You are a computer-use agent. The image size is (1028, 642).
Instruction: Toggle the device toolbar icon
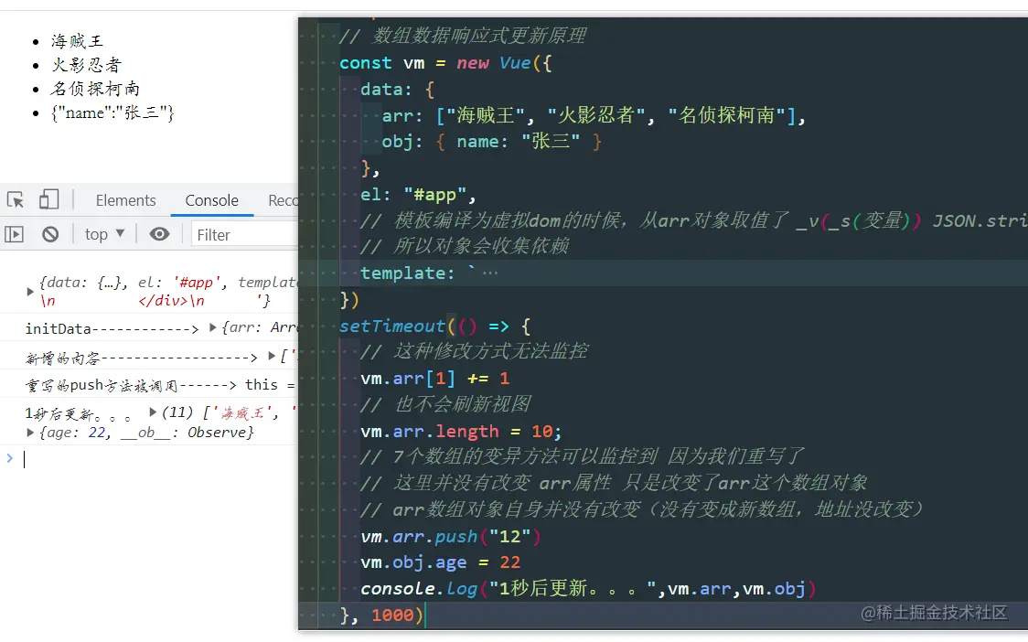[x=48, y=198]
